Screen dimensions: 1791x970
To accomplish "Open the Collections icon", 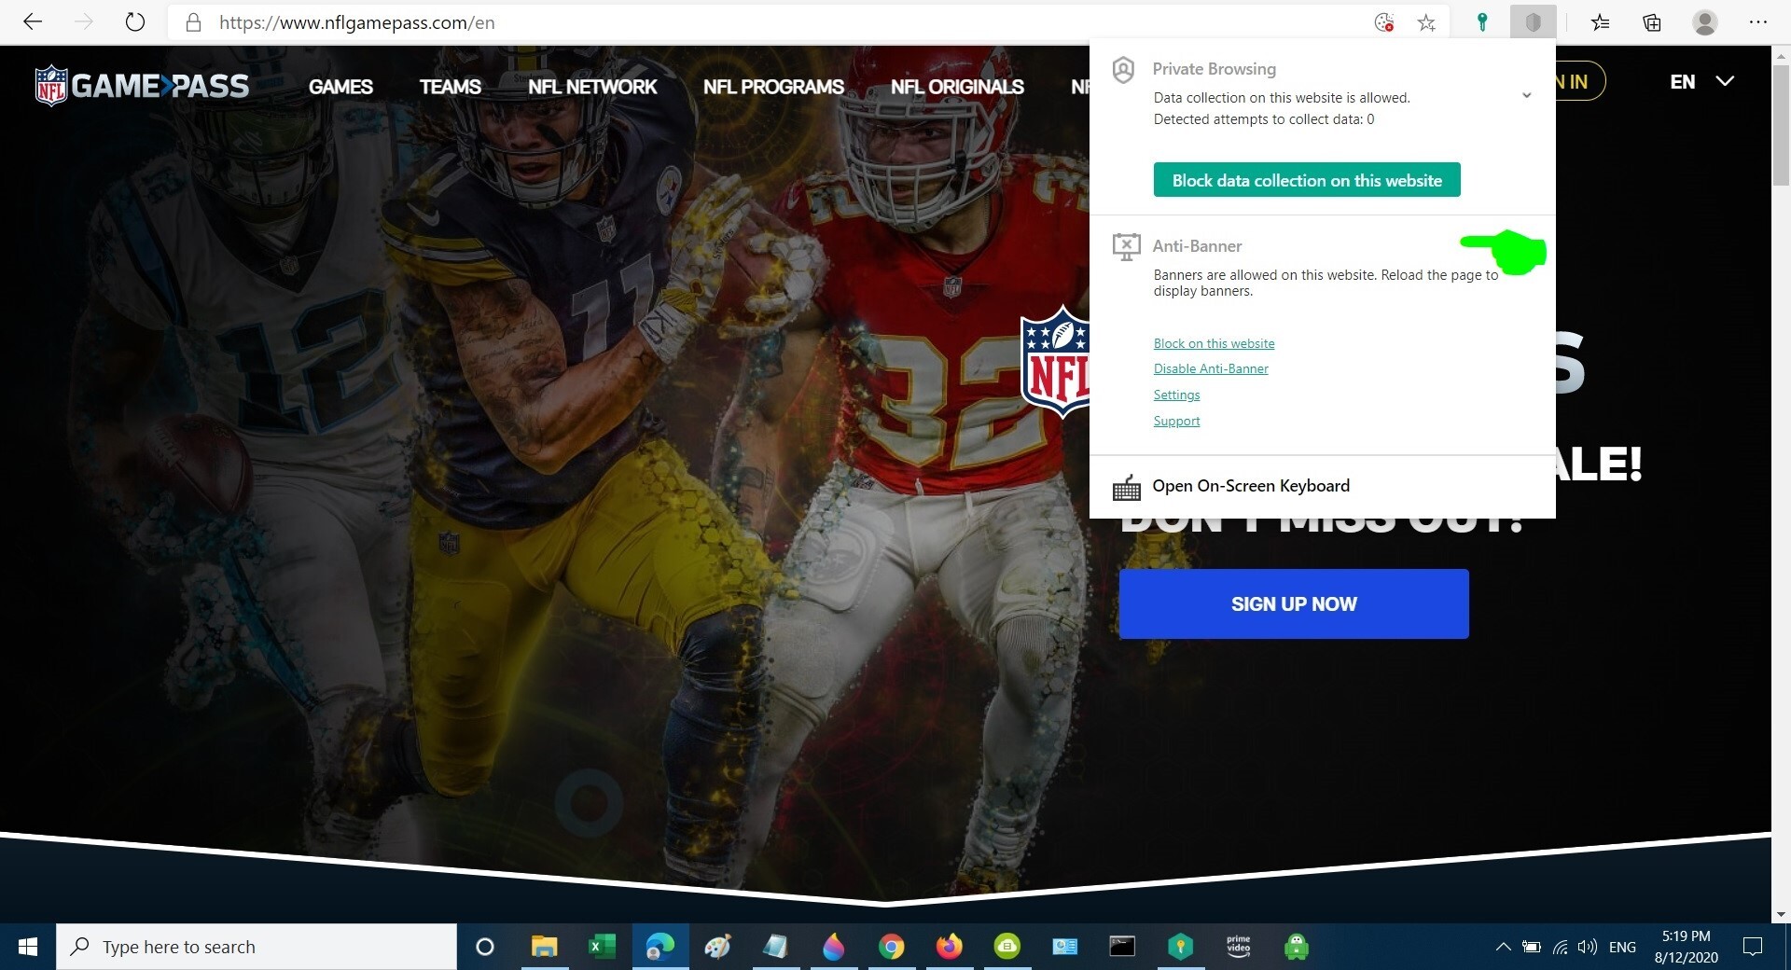I will tap(1652, 22).
